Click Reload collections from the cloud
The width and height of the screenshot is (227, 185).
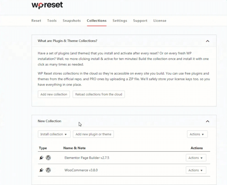coord(99,94)
